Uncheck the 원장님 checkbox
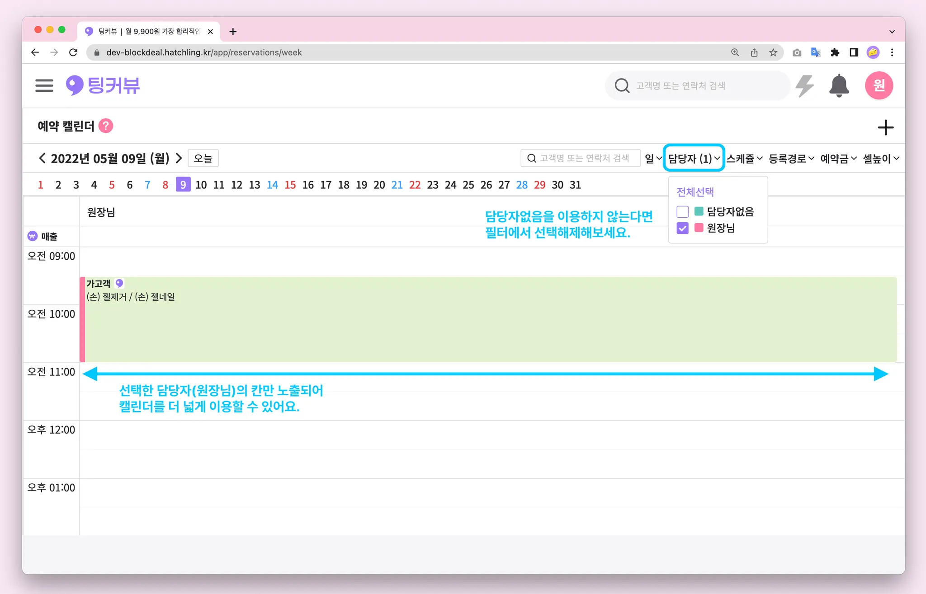Screen dimensions: 926x594 tap(682, 228)
